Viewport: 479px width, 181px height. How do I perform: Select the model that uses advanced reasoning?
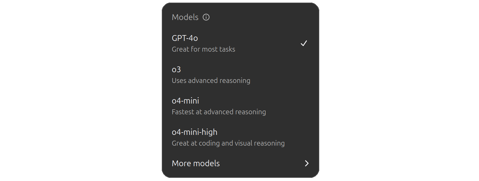click(240, 75)
